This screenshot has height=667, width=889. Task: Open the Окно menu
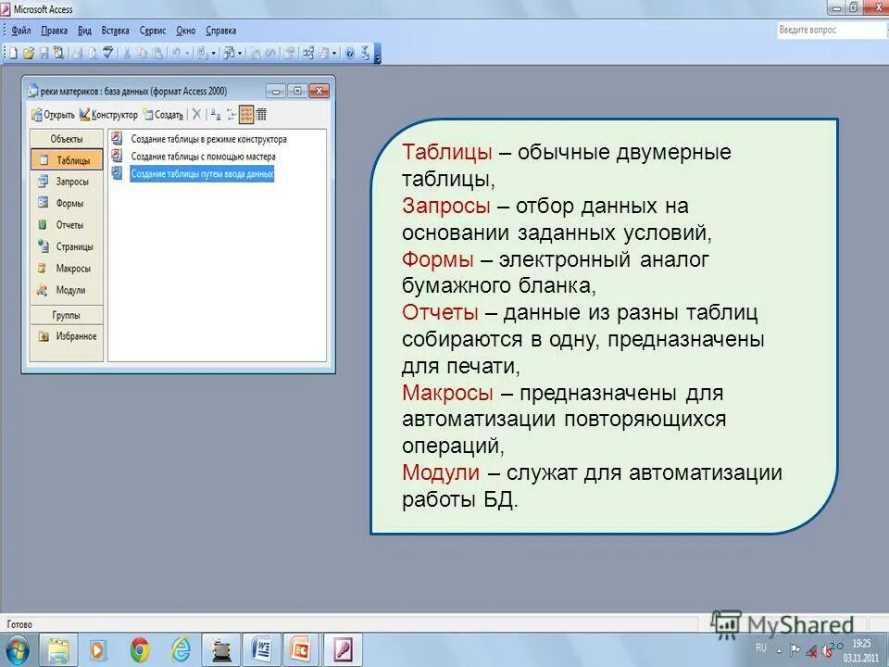[x=186, y=31]
